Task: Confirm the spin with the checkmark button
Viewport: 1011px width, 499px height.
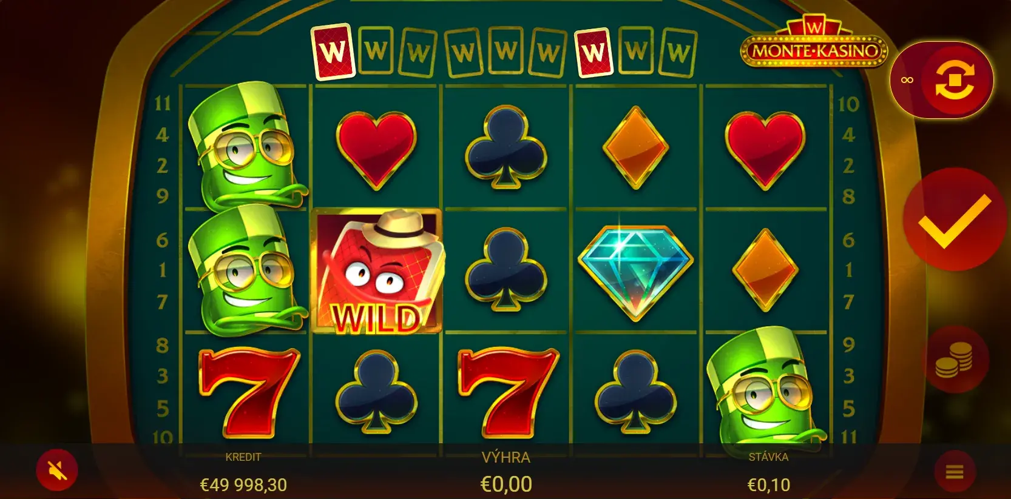Action: (x=955, y=219)
